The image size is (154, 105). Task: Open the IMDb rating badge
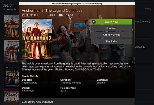(x=61, y=15)
